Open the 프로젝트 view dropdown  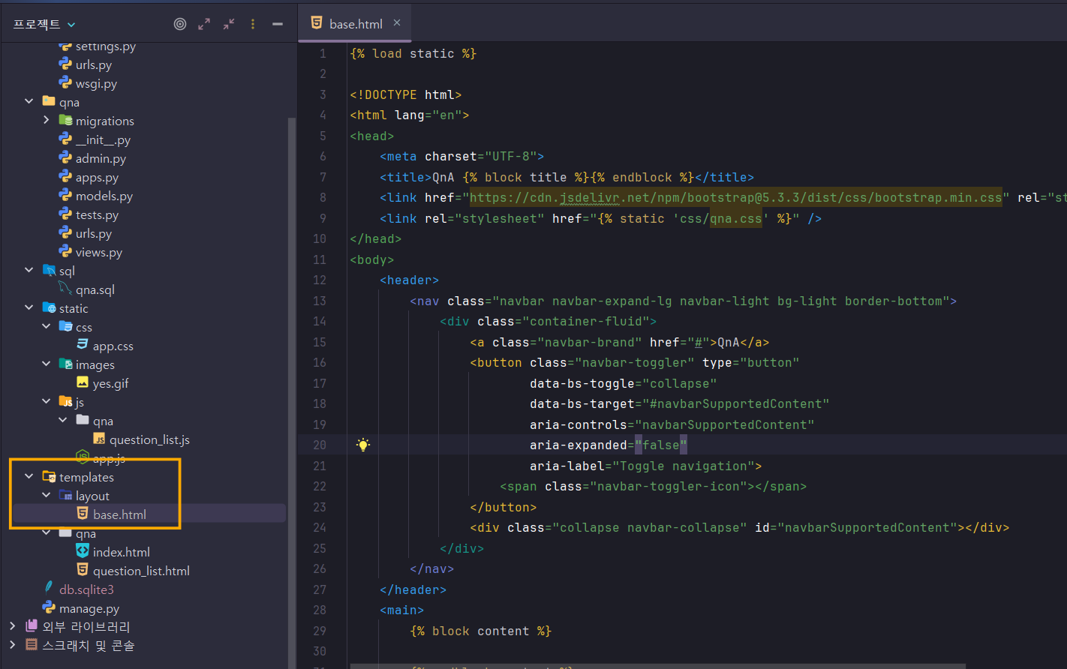44,25
